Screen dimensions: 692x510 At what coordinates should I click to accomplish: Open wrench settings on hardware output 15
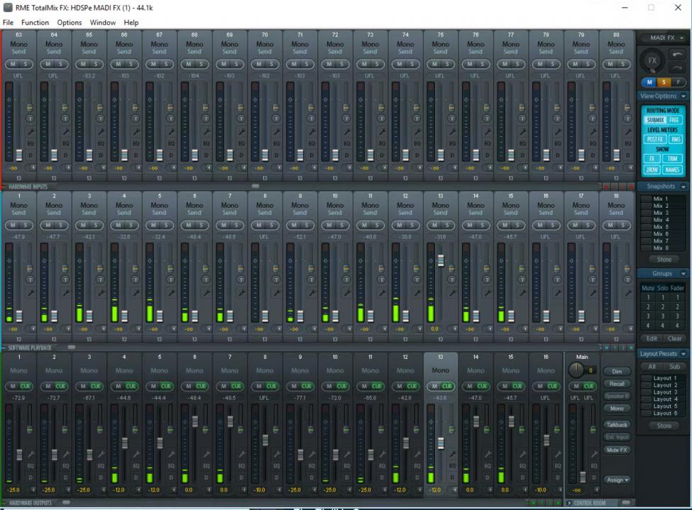523,454
